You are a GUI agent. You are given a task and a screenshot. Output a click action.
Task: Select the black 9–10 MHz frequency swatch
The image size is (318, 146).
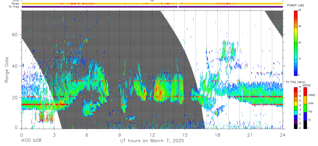(295, 126)
